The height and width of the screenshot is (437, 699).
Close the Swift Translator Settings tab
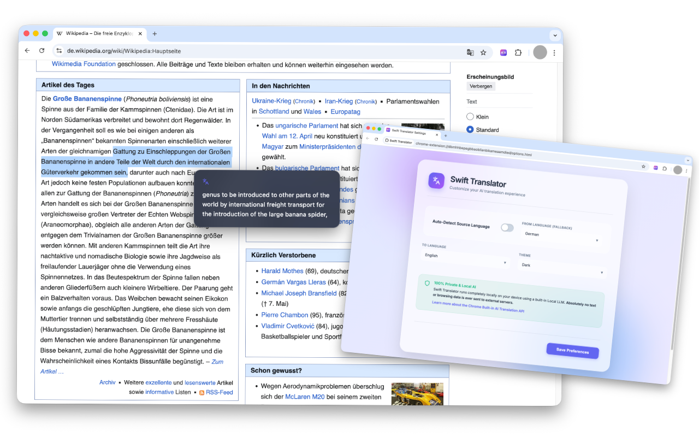[x=436, y=134]
